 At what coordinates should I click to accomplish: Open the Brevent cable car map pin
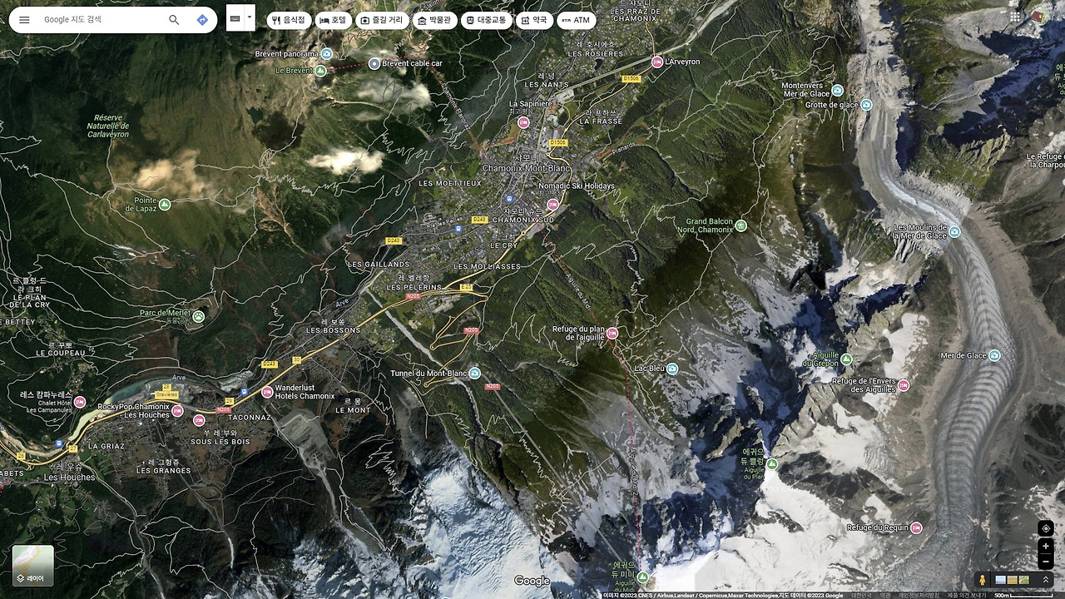click(x=374, y=62)
